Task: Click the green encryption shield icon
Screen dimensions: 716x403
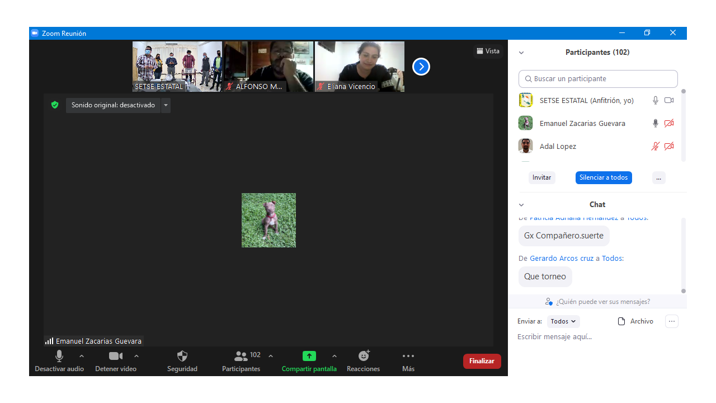Action: pyautogui.click(x=55, y=105)
